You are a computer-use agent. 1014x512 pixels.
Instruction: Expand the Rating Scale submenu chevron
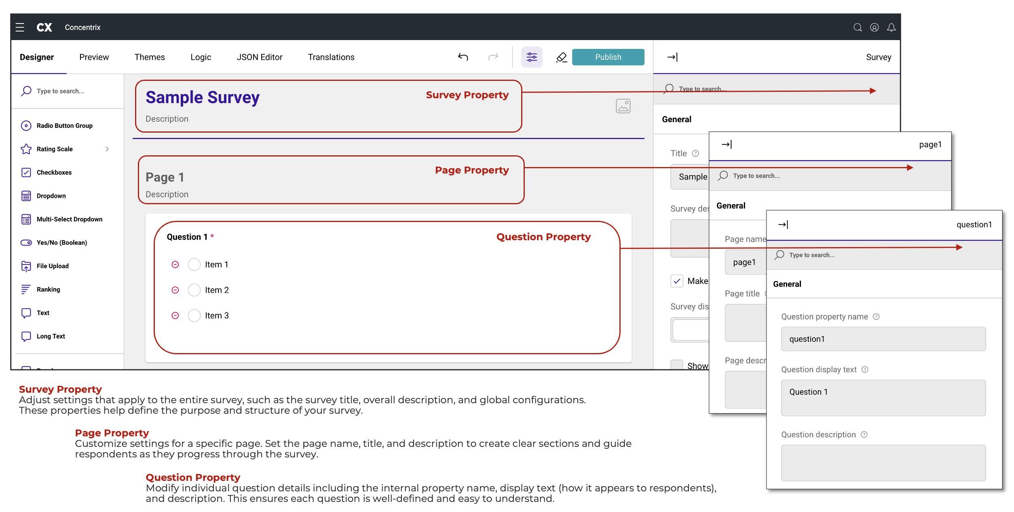coord(107,149)
